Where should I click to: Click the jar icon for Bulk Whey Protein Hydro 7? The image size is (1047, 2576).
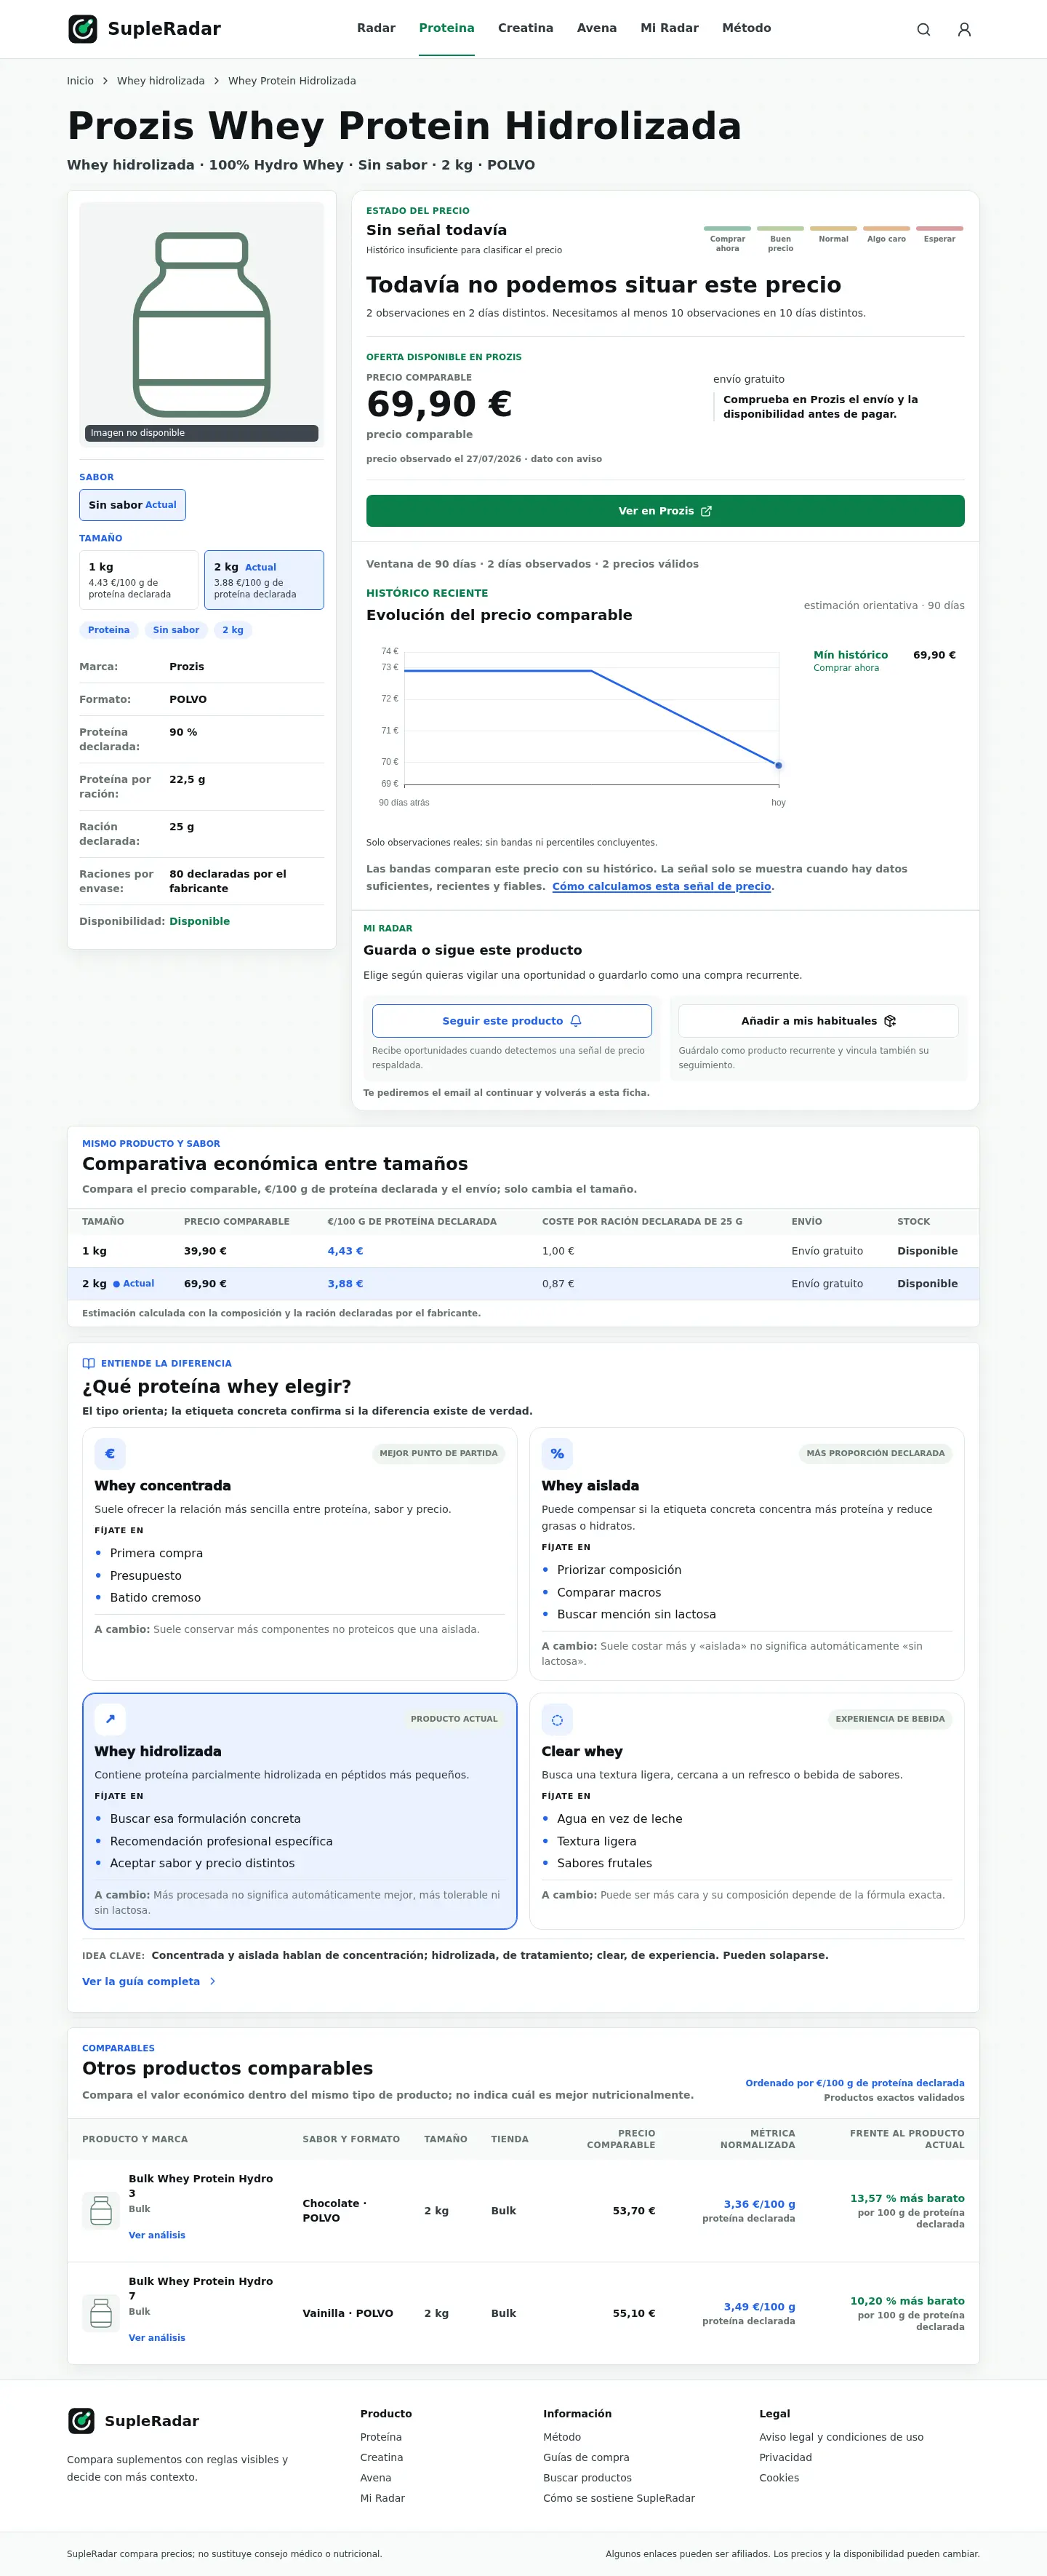pos(101,2313)
